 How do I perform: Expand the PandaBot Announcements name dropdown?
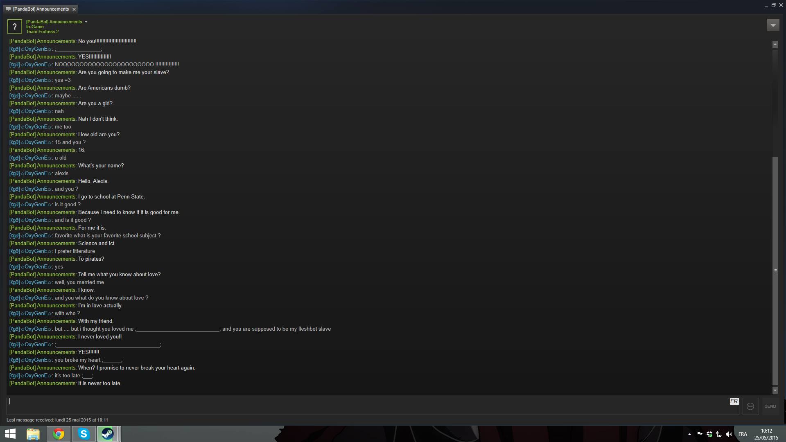pos(86,22)
